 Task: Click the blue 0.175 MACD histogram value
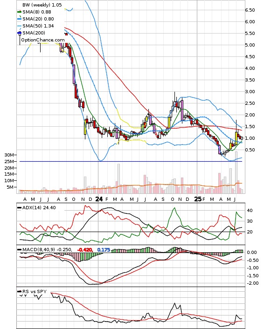pyautogui.click(x=104, y=250)
